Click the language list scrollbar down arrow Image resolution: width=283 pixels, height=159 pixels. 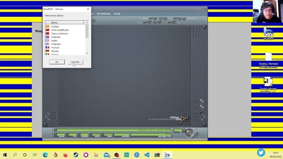point(87,53)
